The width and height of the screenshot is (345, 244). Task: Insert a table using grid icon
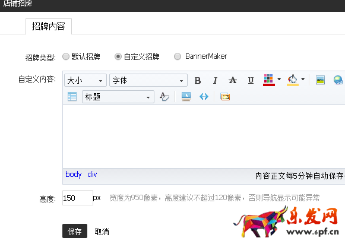72,97
